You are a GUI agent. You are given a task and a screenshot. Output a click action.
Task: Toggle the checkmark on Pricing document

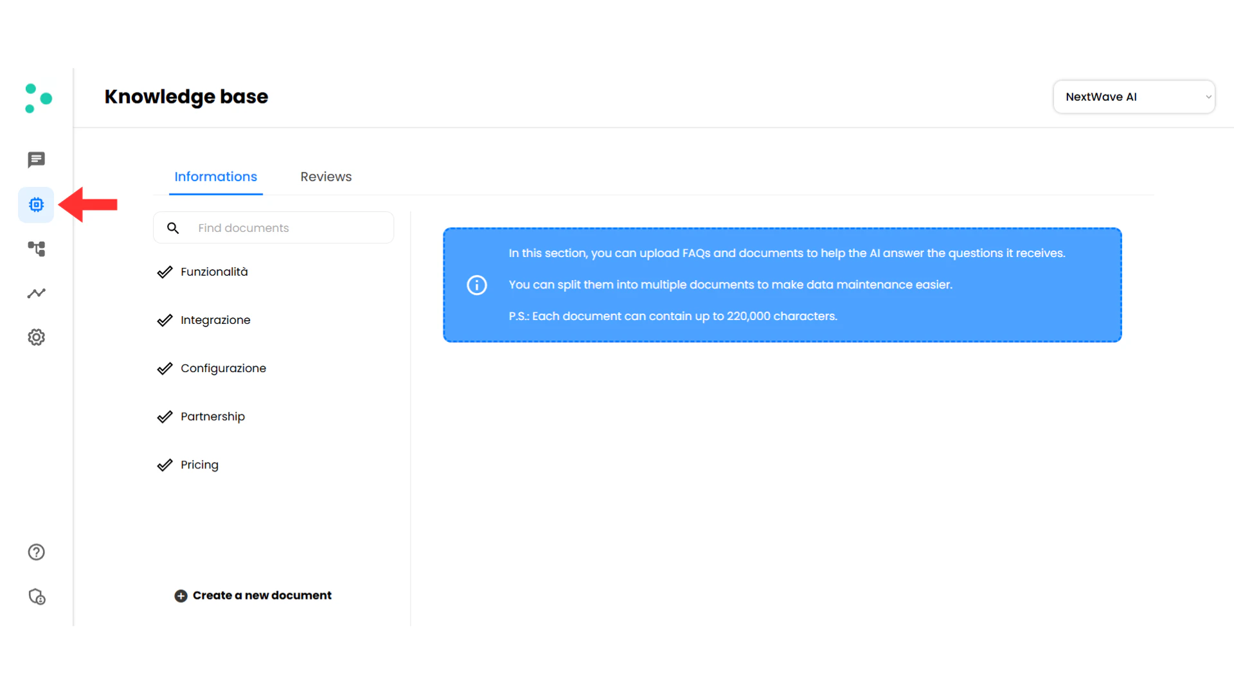[x=165, y=464]
